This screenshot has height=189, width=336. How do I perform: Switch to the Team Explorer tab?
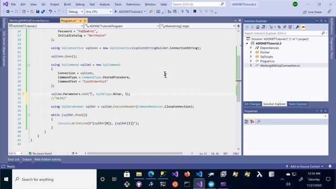coord(298,104)
